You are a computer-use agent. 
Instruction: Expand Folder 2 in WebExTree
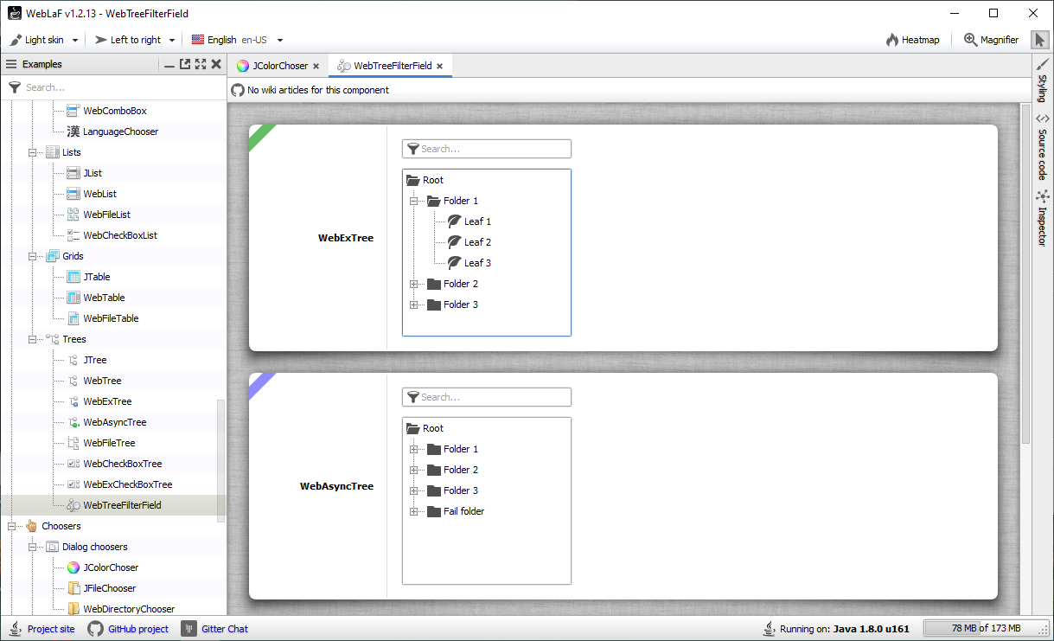pos(413,284)
